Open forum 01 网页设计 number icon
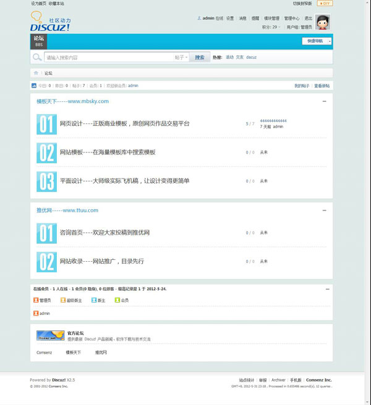Screen dimensions: 371x405 pyautogui.click(x=46, y=124)
